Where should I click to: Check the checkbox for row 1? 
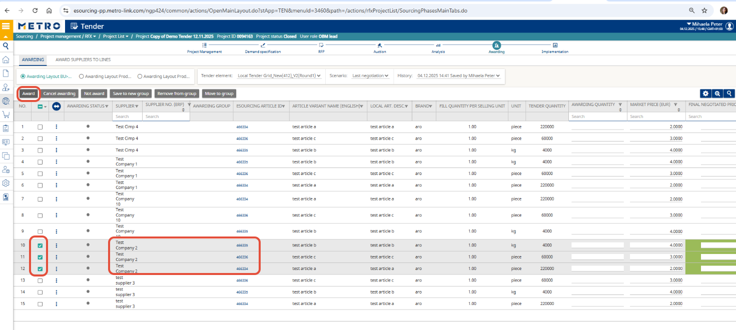[x=40, y=127]
